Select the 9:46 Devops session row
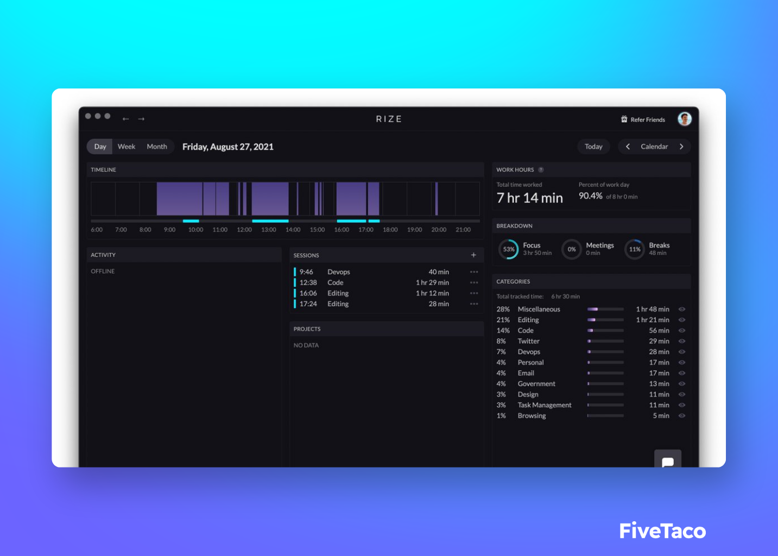 [386, 272]
